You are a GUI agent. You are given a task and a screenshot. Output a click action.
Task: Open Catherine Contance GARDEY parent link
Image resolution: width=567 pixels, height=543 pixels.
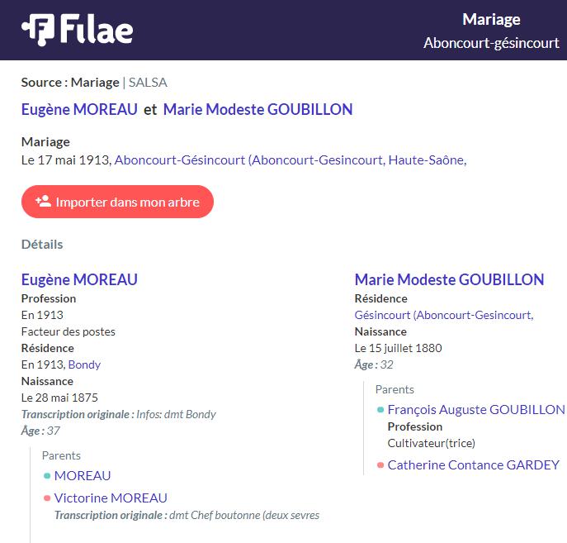(x=474, y=465)
